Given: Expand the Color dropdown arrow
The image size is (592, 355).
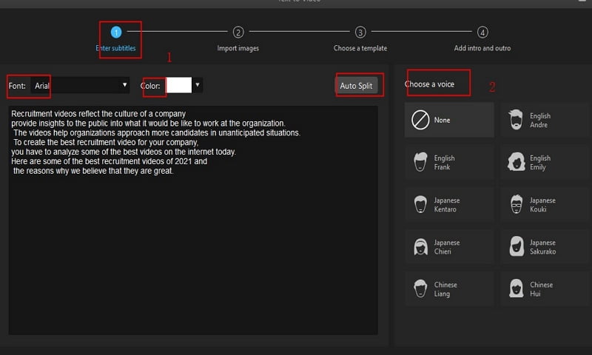Looking at the screenshot, I should click(197, 85).
